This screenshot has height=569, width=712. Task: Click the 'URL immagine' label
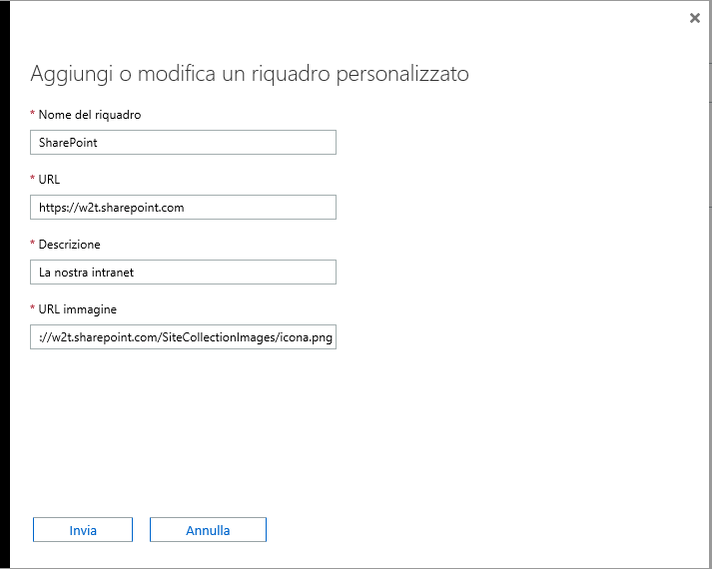coord(78,309)
